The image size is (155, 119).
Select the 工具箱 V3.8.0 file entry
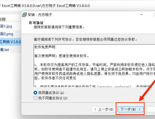pos(10,42)
